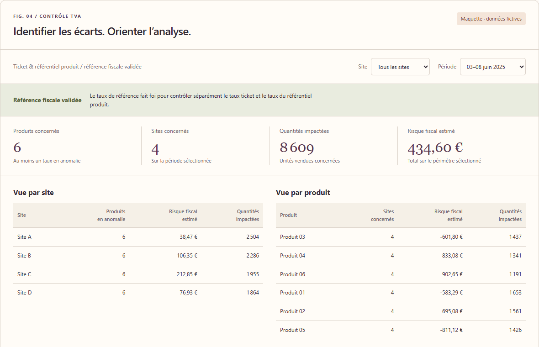Select the 'Site A' row label
The image size is (539, 347).
pyautogui.click(x=24, y=237)
